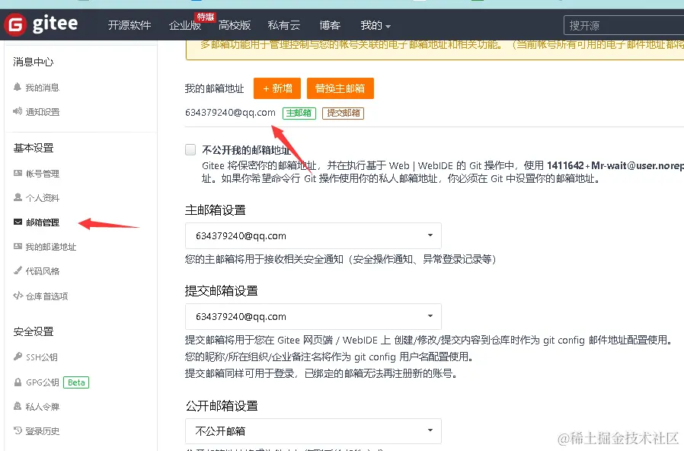The height and width of the screenshot is (451, 684).
Task: Open 仓库首选项 settings
Action: (x=46, y=296)
